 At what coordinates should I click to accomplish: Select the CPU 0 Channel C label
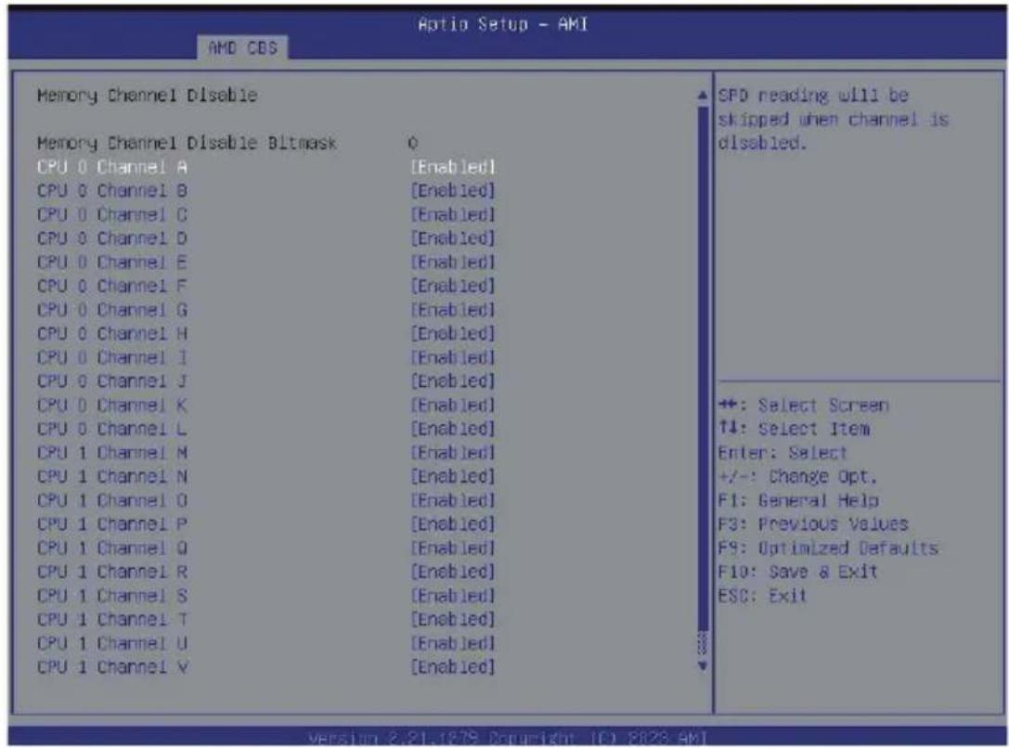112,214
